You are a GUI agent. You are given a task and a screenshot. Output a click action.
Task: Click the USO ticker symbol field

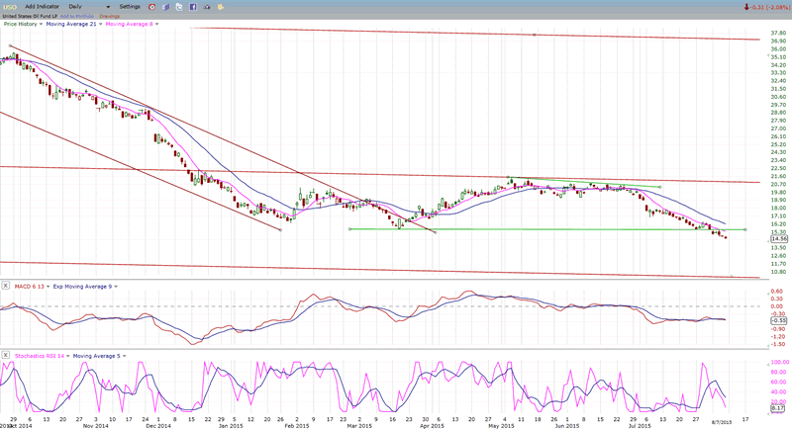pos(10,7)
